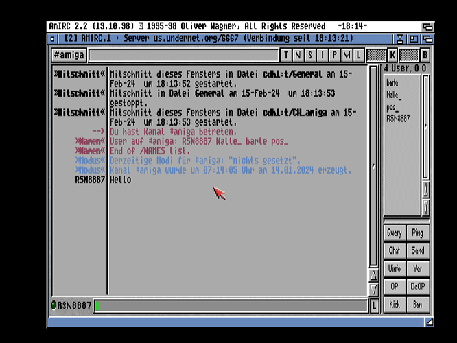Viewport: 457px width, 343px height.
Task: Click the screen depth gadget in title bar
Action: (x=428, y=27)
